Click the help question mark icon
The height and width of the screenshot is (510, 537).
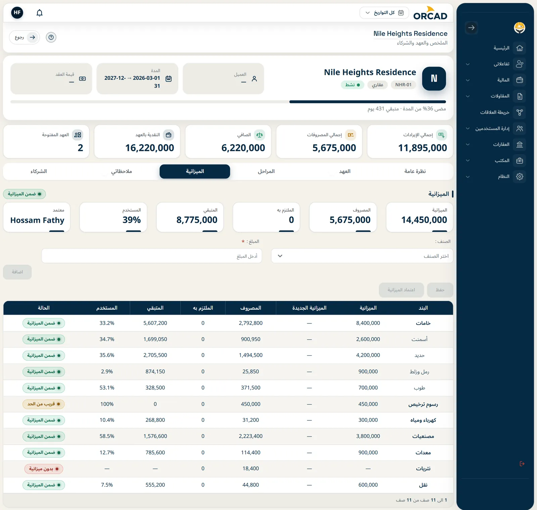[x=51, y=37]
